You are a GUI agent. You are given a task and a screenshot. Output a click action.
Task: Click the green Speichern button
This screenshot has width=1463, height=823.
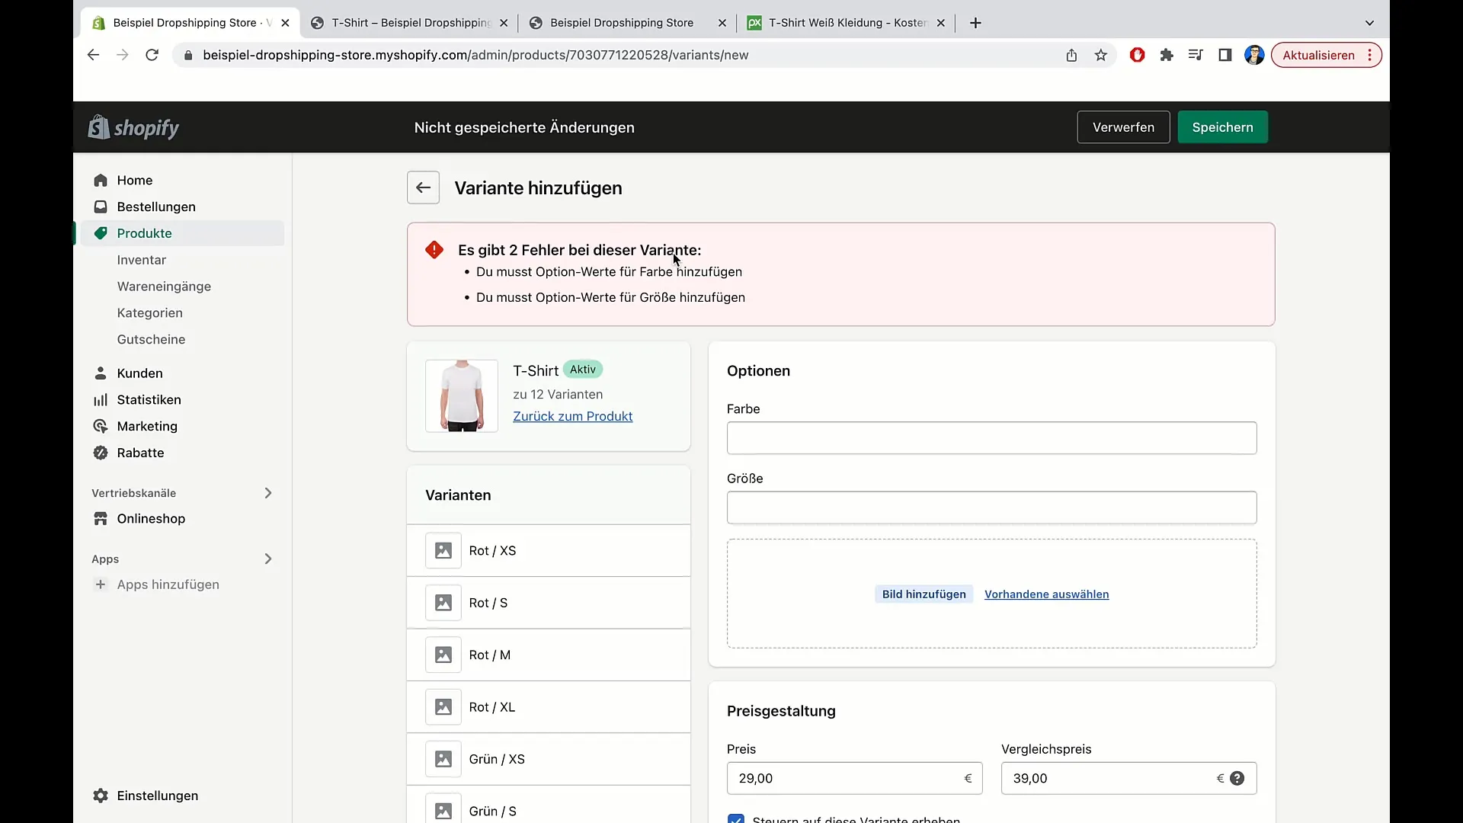(1222, 127)
